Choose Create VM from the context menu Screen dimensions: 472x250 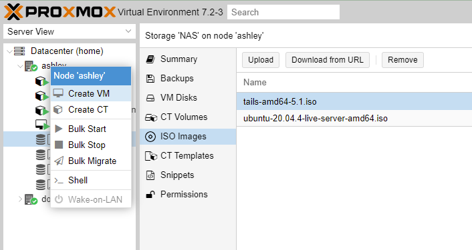(91, 93)
